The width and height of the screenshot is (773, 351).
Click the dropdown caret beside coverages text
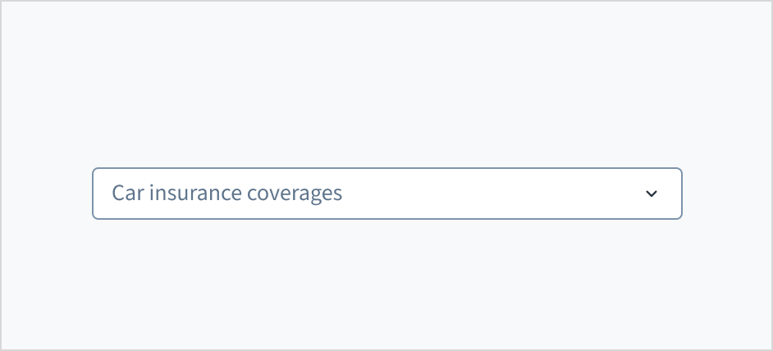(x=652, y=194)
